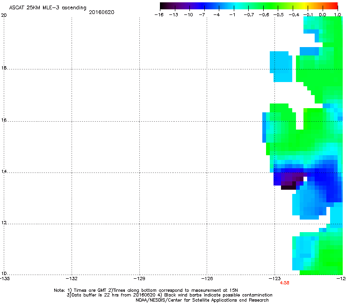Click the colorbar label -4
Image resolution: width=346 pixels, height=303 pixels.
tap(216, 15)
